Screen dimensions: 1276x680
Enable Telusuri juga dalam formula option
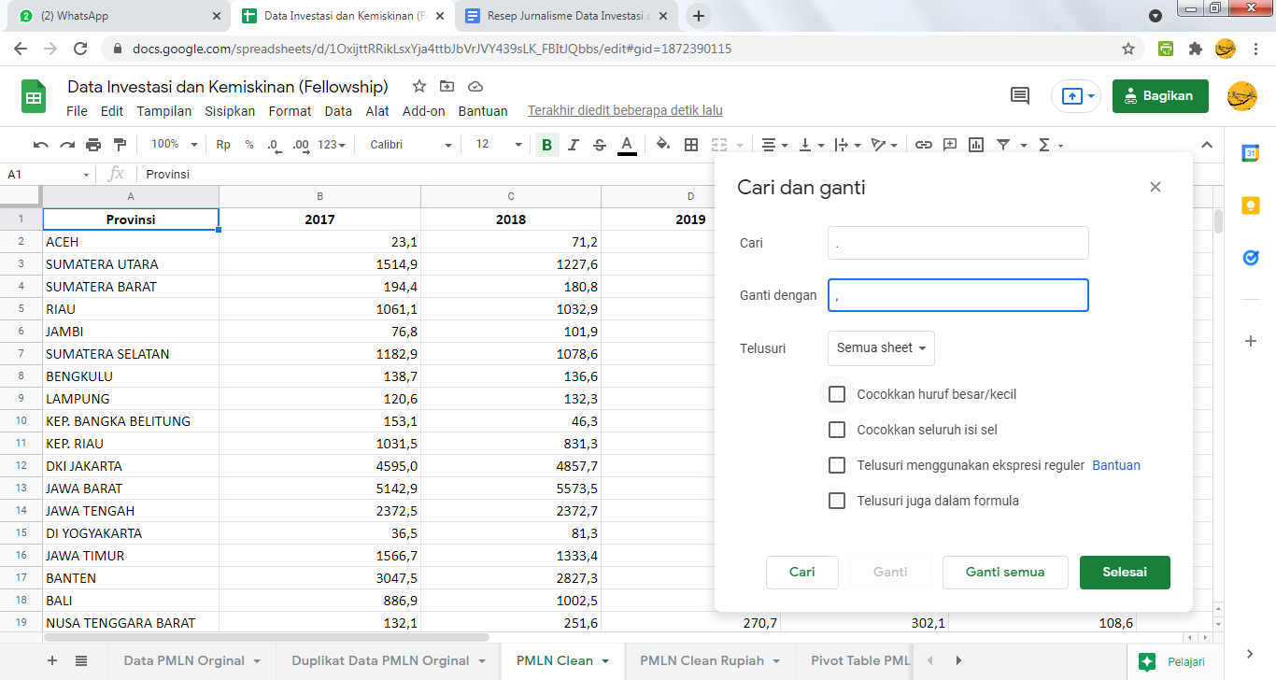837,501
